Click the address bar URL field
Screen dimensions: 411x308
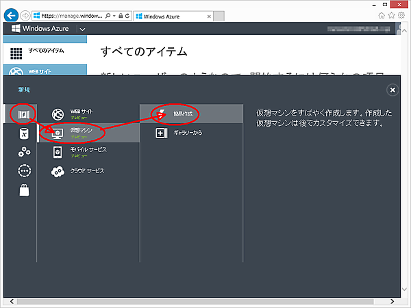71,16
